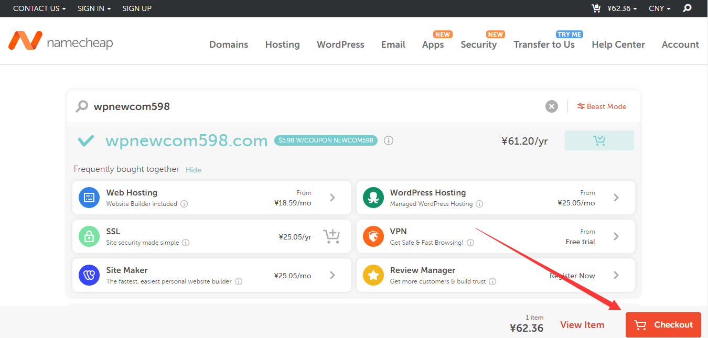Click the magnifying glass search icon in top bar
708x338 pixels.
coord(687,8)
